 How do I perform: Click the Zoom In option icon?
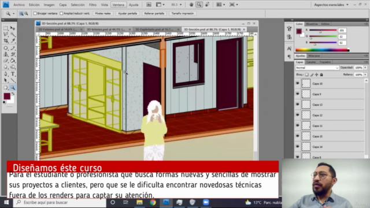(21, 14)
